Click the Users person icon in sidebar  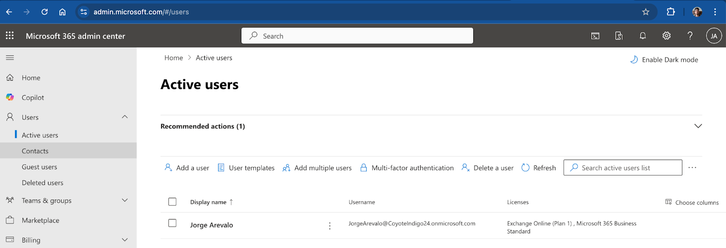point(10,117)
